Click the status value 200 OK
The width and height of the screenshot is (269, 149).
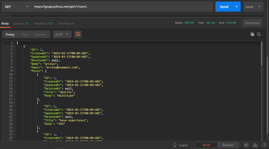(x=189, y=23)
